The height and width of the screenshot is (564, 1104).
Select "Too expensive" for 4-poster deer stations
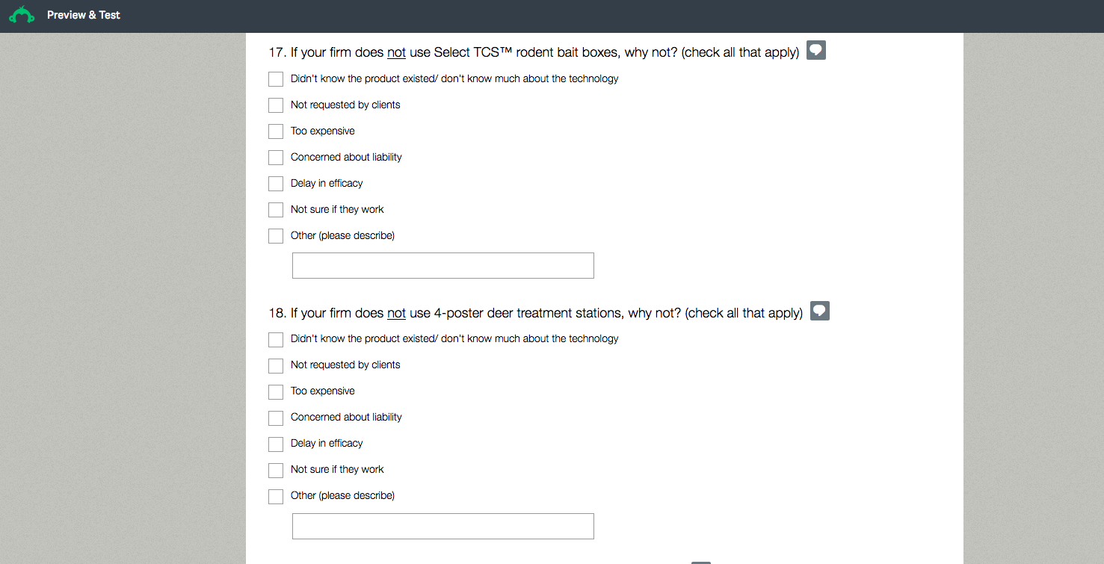[x=276, y=392]
